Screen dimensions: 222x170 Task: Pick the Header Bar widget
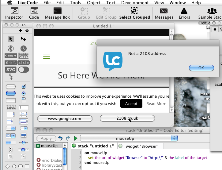coord(11,56)
